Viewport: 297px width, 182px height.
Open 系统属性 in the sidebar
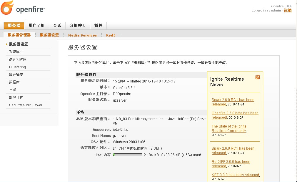(16, 52)
